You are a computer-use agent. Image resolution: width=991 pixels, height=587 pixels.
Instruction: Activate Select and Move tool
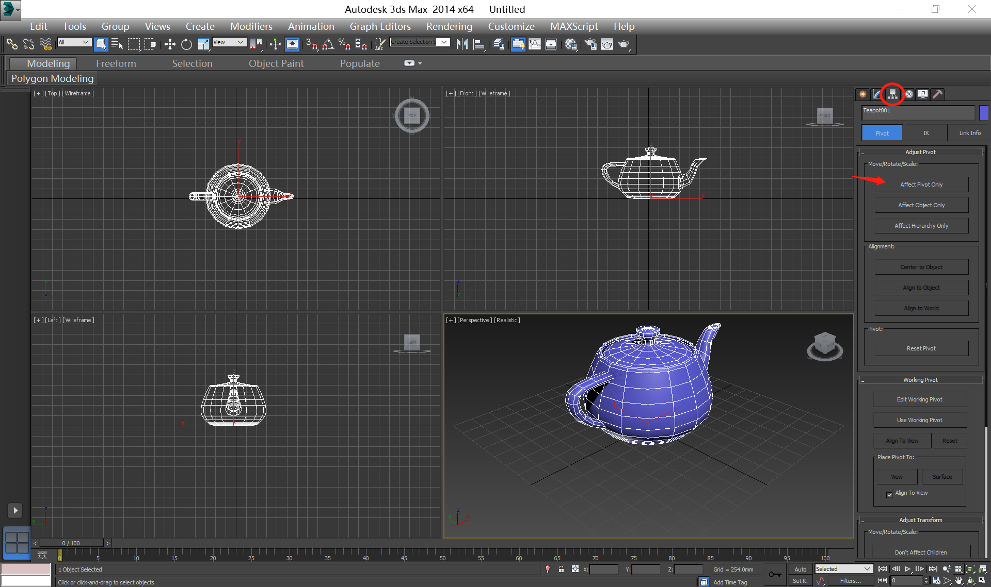pyautogui.click(x=169, y=44)
